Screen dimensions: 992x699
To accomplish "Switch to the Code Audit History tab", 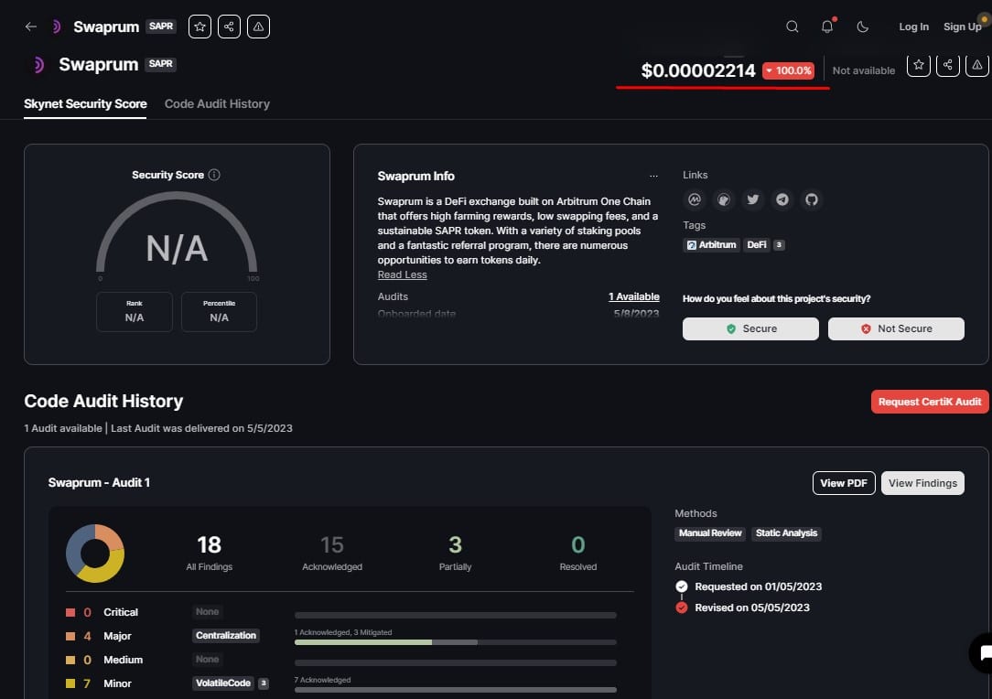I will pos(217,103).
